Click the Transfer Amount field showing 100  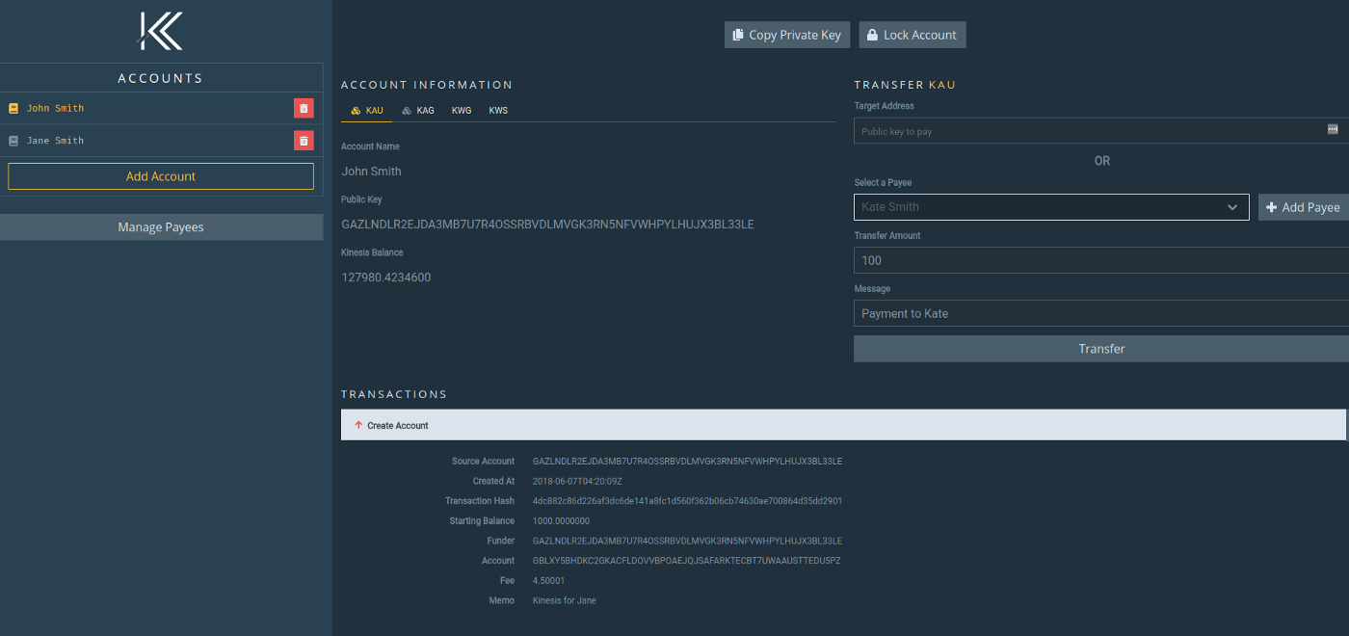1101,260
